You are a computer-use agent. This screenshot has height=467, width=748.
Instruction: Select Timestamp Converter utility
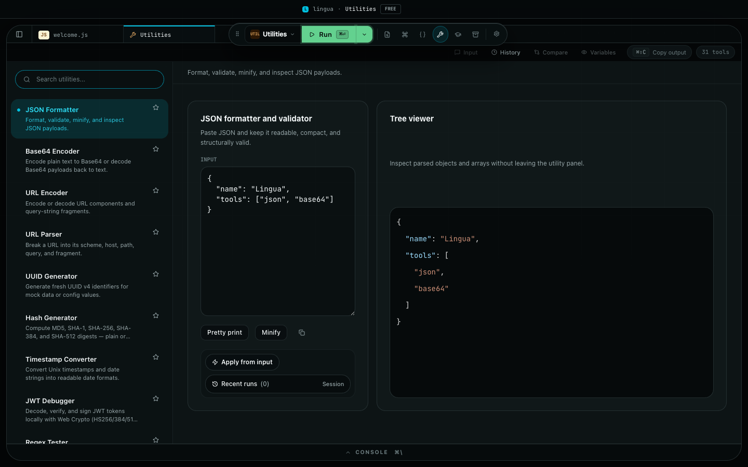pos(89,368)
